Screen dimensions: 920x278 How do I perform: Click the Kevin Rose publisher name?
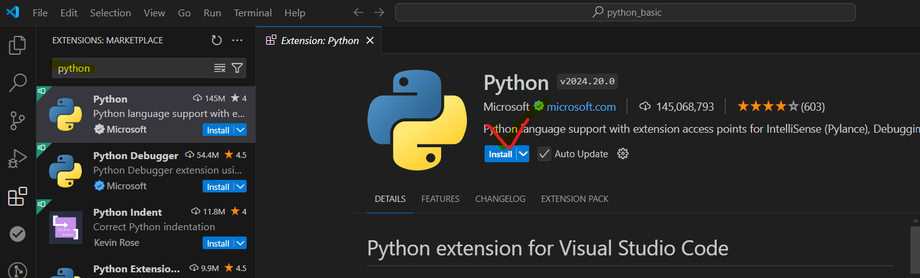pyautogui.click(x=116, y=242)
